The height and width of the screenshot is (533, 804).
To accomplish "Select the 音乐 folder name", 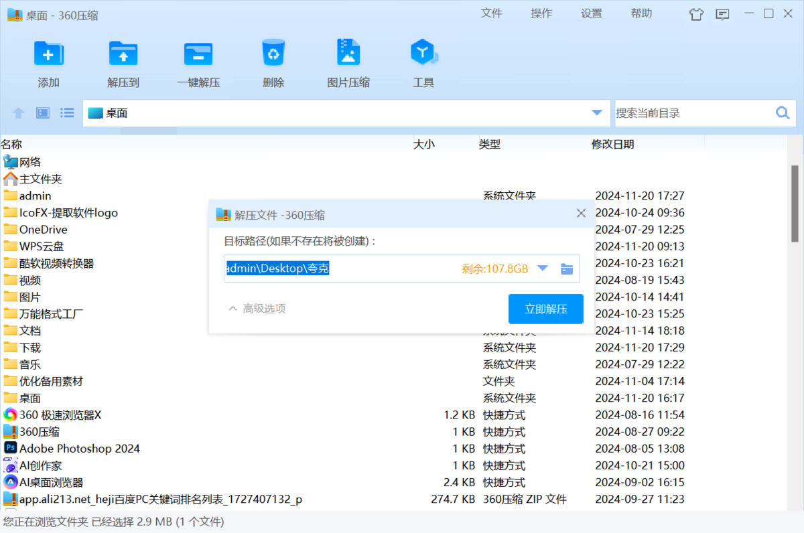I will tap(30, 364).
